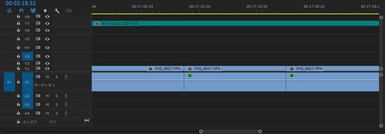Target the A3 track header
Screen dimensions: 385x134
click(x=27, y=104)
